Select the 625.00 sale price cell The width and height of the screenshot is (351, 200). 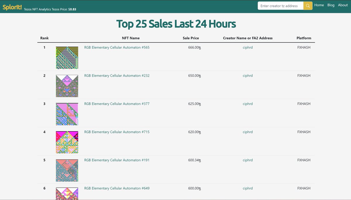(195, 104)
